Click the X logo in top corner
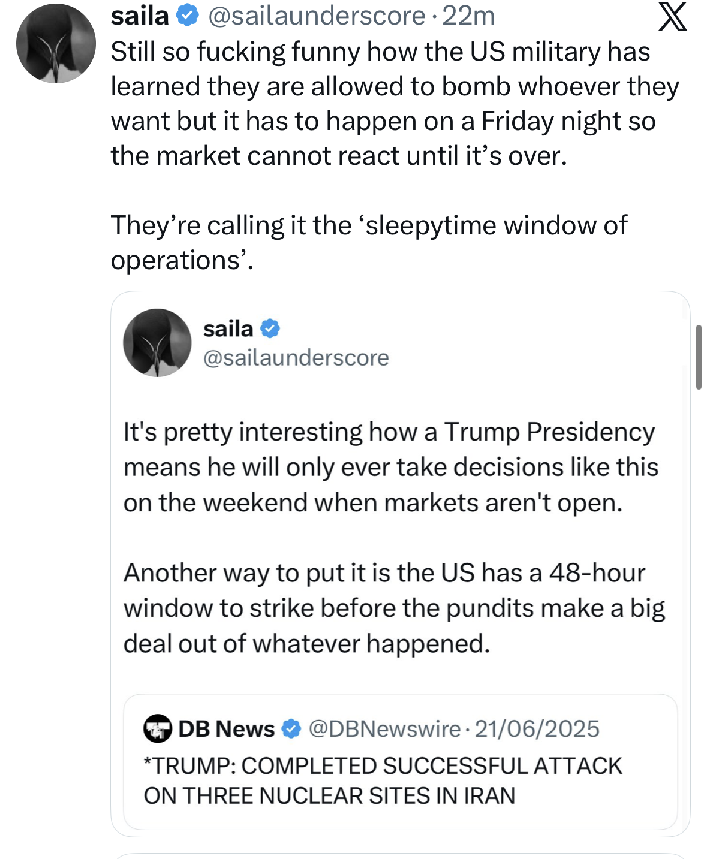The height and width of the screenshot is (859, 707). click(672, 17)
